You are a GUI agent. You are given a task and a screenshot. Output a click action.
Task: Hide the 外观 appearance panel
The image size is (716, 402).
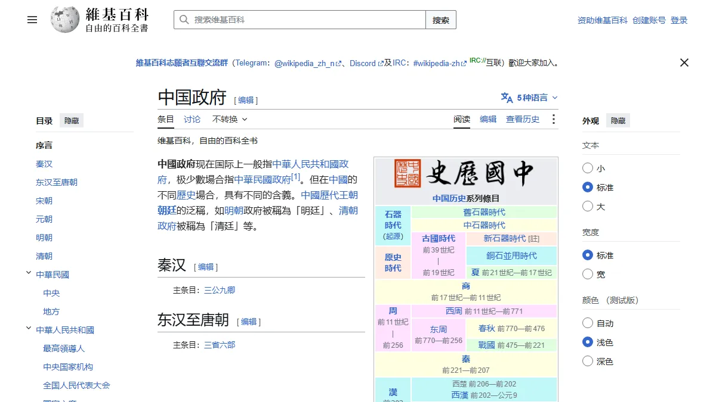point(618,121)
